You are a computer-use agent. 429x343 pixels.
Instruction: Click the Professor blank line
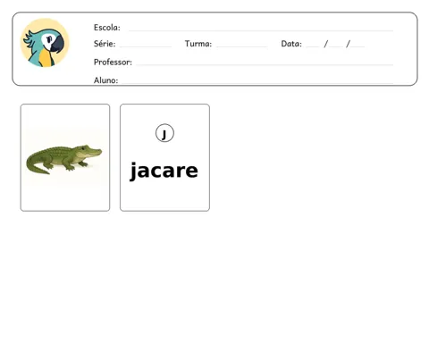265,64
